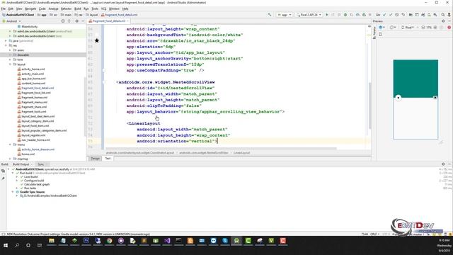Image resolution: width=453 pixels, height=255 pixels.
Task: Open Photoshop from the Windows taskbar
Action: point(86,241)
